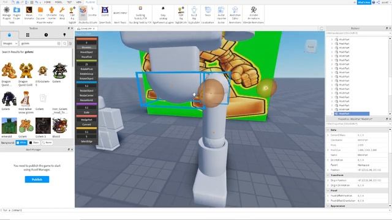Collapse the Transform properties section
This screenshot has height=220, width=392.
point(328,175)
